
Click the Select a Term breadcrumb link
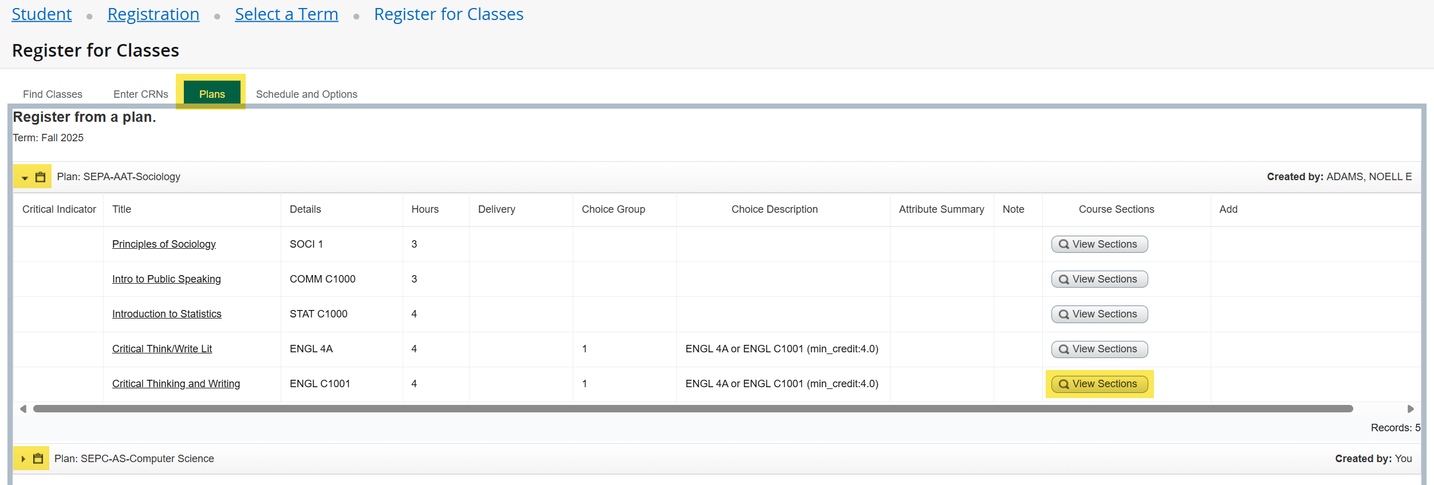click(x=286, y=14)
